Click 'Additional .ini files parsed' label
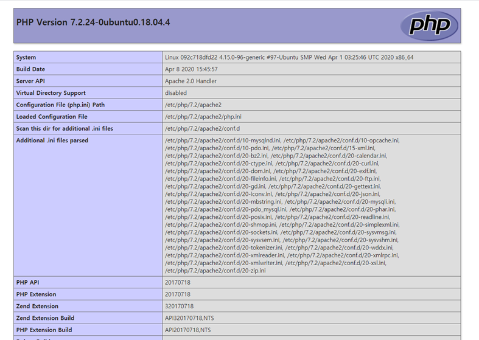 click(52, 141)
